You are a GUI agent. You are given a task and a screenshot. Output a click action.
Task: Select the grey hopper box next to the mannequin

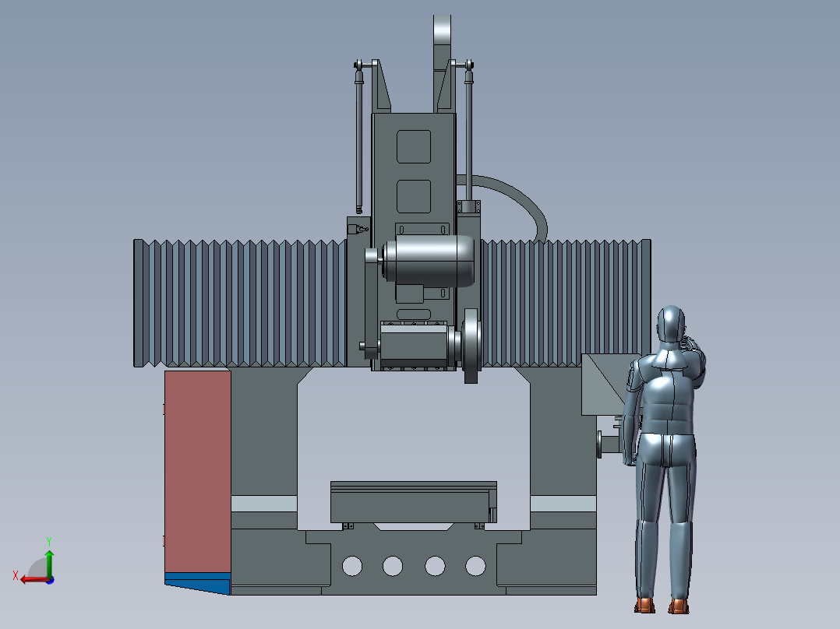pos(605,384)
